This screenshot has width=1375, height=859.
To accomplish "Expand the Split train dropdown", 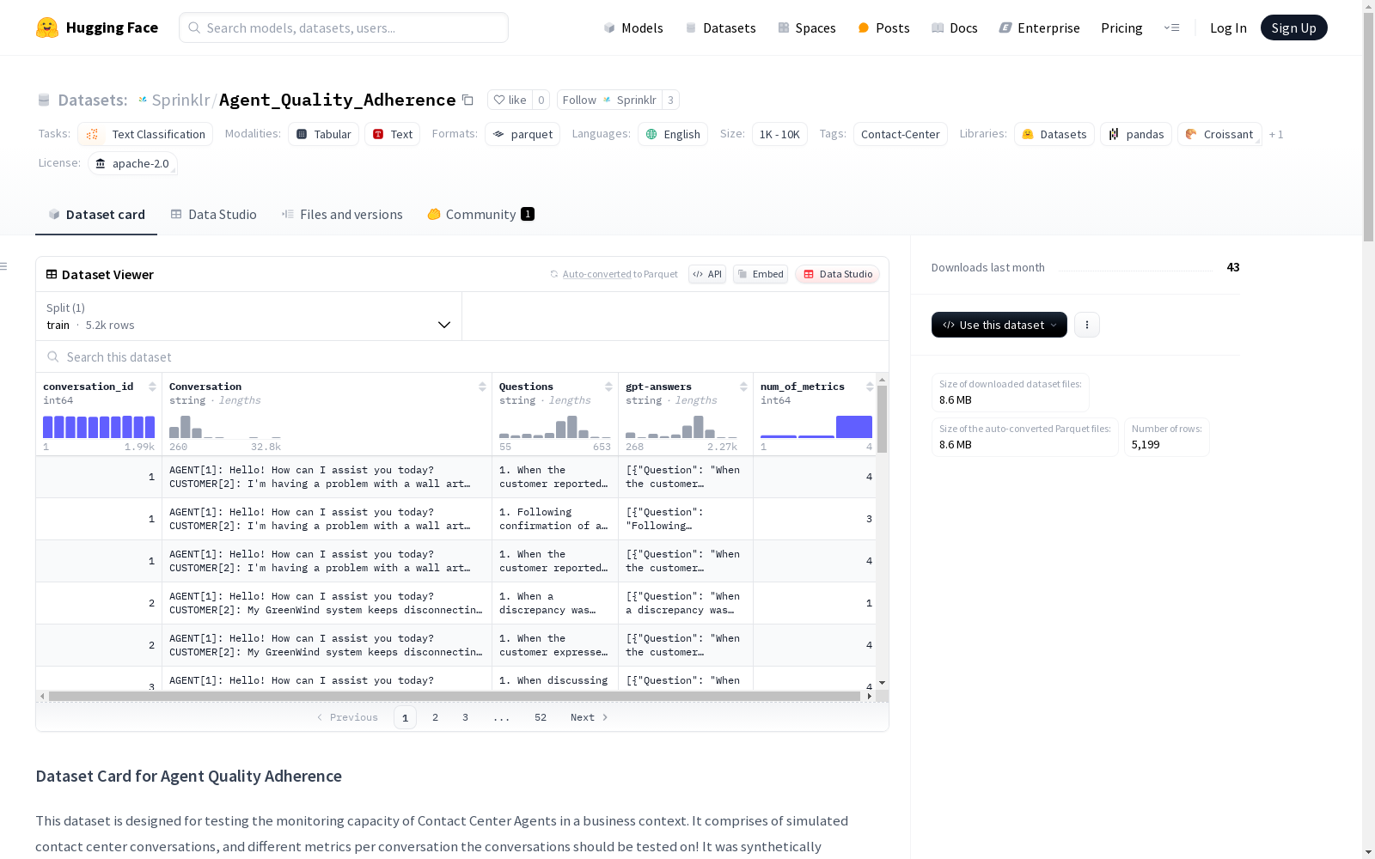I will [x=248, y=316].
